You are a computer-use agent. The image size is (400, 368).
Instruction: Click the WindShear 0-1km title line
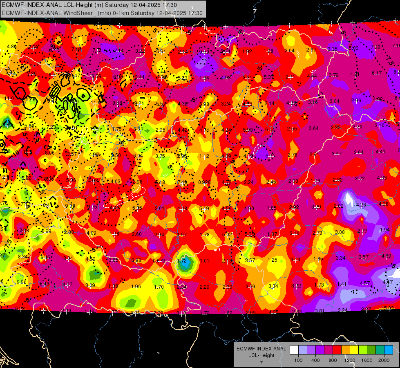click(x=102, y=13)
